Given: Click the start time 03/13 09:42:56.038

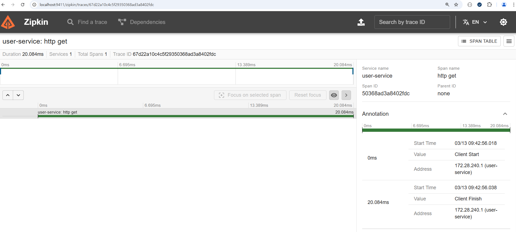Looking at the screenshot, I should tap(476, 188).
